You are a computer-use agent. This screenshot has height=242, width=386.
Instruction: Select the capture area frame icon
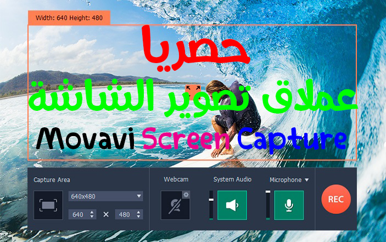48,205
